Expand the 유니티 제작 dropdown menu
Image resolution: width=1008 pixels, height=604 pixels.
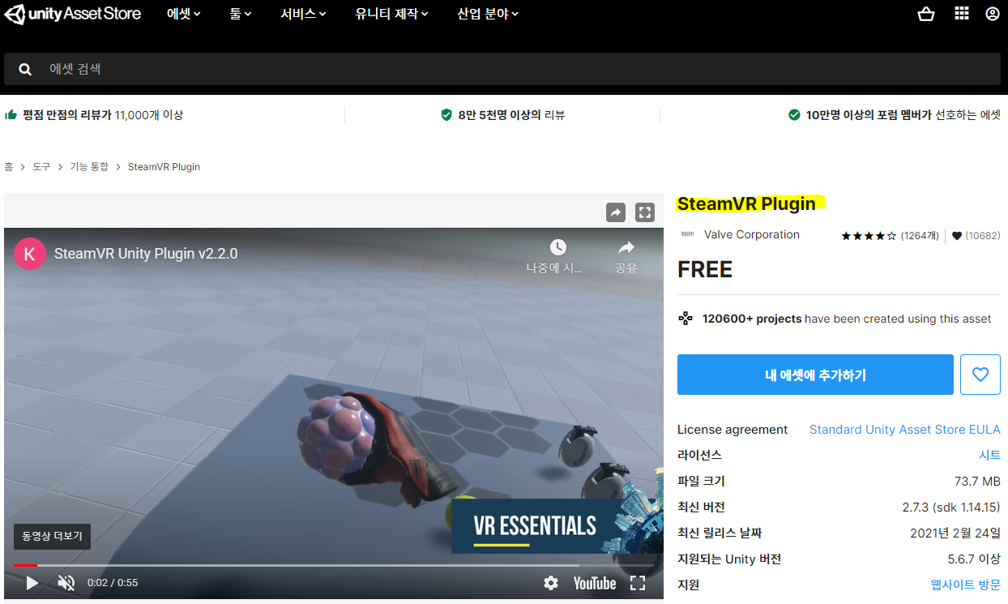click(x=392, y=14)
